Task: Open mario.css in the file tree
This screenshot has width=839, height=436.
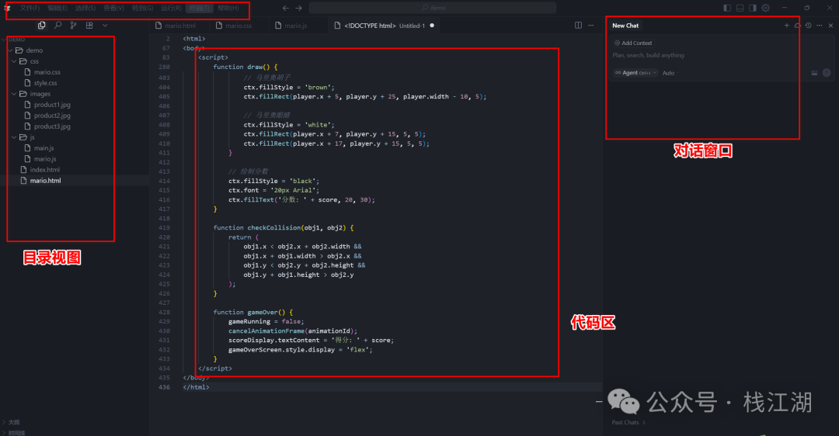Action: [47, 72]
